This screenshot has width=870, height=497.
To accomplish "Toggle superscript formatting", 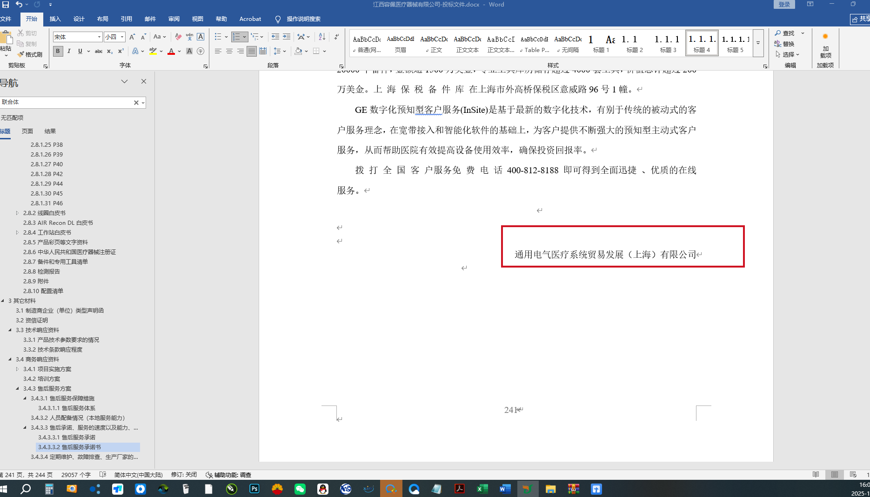I will pyautogui.click(x=121, y=51).
